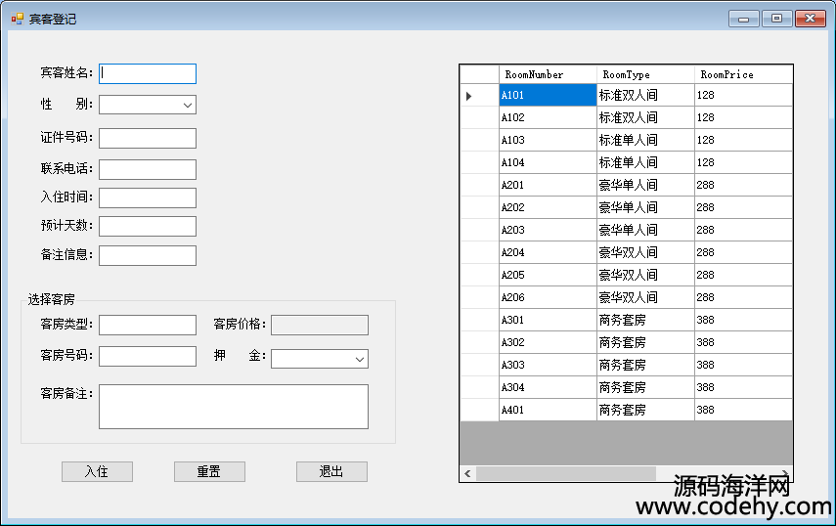The image size is (836, 526).
Task: Sort by RoomNumber column header
Action: [x=547, y=74]
